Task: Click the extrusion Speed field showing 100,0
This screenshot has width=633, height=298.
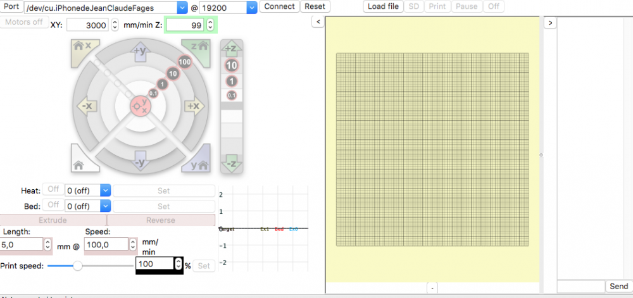Action: [x=106, y=244]
